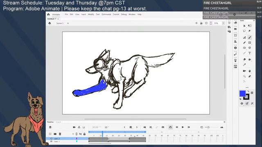Open the insert keyframe type dropdown

pyautogui.click(x=131, y=127)
